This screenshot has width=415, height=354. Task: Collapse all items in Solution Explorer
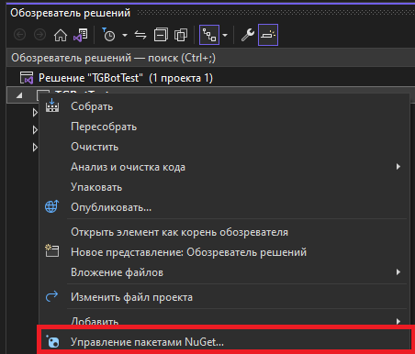click(x=161, y=35)
